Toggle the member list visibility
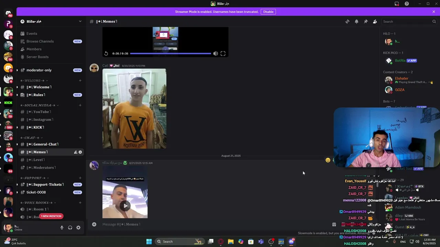 [375, 21]
